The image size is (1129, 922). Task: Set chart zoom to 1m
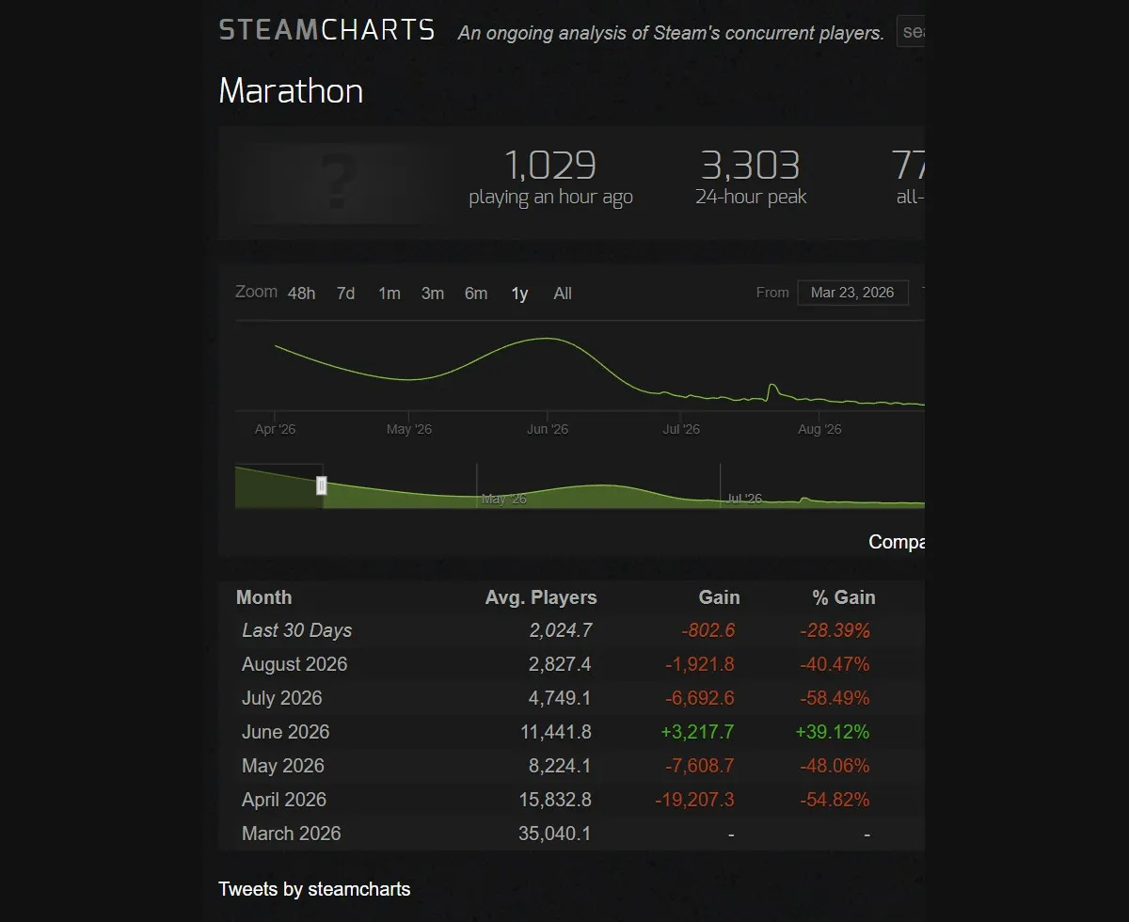tap(390, 294)
